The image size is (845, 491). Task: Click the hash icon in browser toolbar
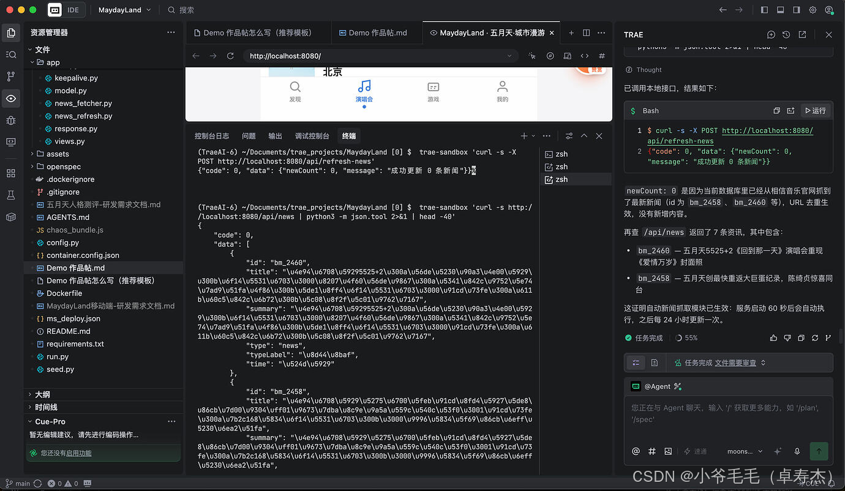coord(602,56)
